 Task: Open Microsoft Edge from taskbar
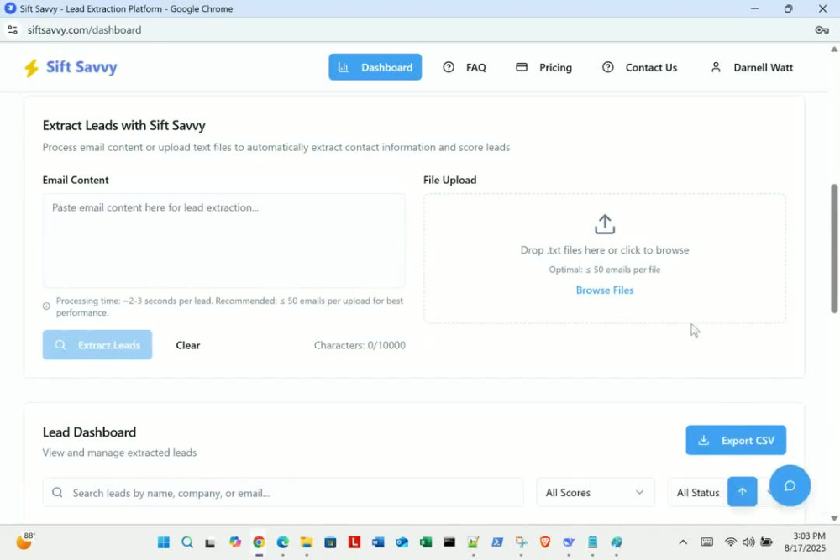pyautogui.click(x=282, y=542)
